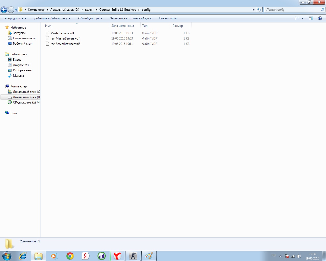This screenshot has width=326, height=261.
Task: Select Локальный диск (D:) breadcrumb
Action: 65,10
